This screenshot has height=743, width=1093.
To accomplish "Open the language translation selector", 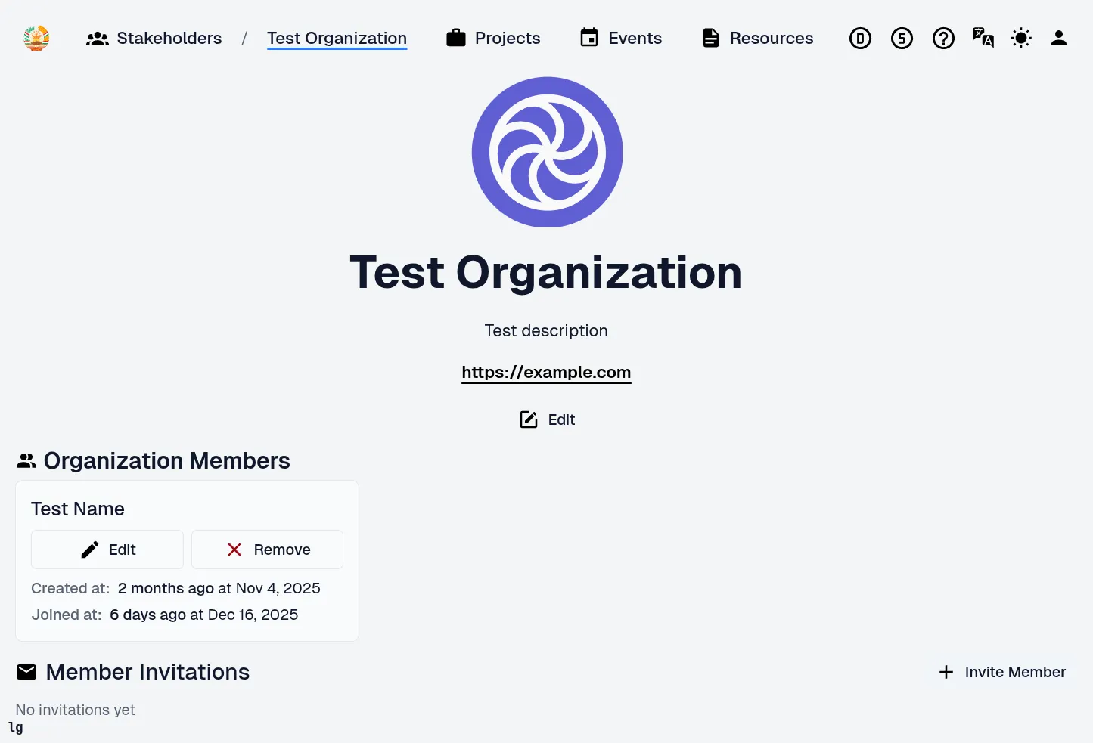I will click(x=983, y=38).
